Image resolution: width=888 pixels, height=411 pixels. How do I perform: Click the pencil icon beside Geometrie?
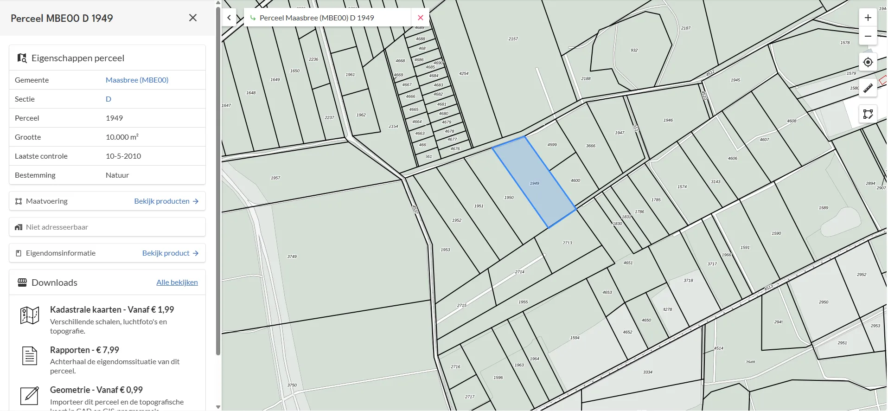(x=30, y=396)
